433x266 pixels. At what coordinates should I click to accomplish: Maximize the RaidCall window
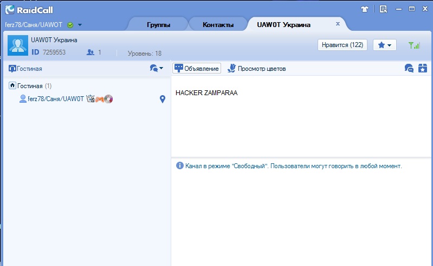pos(412,9)
